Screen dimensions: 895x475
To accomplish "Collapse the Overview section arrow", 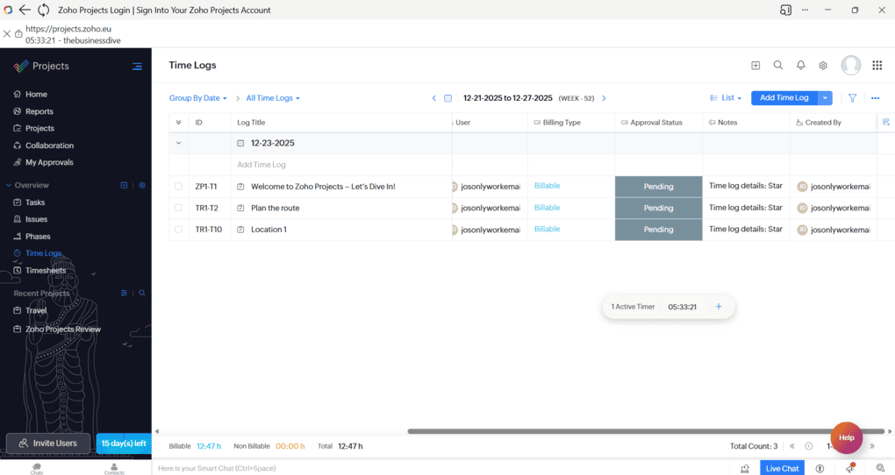I will click(9, 185).
